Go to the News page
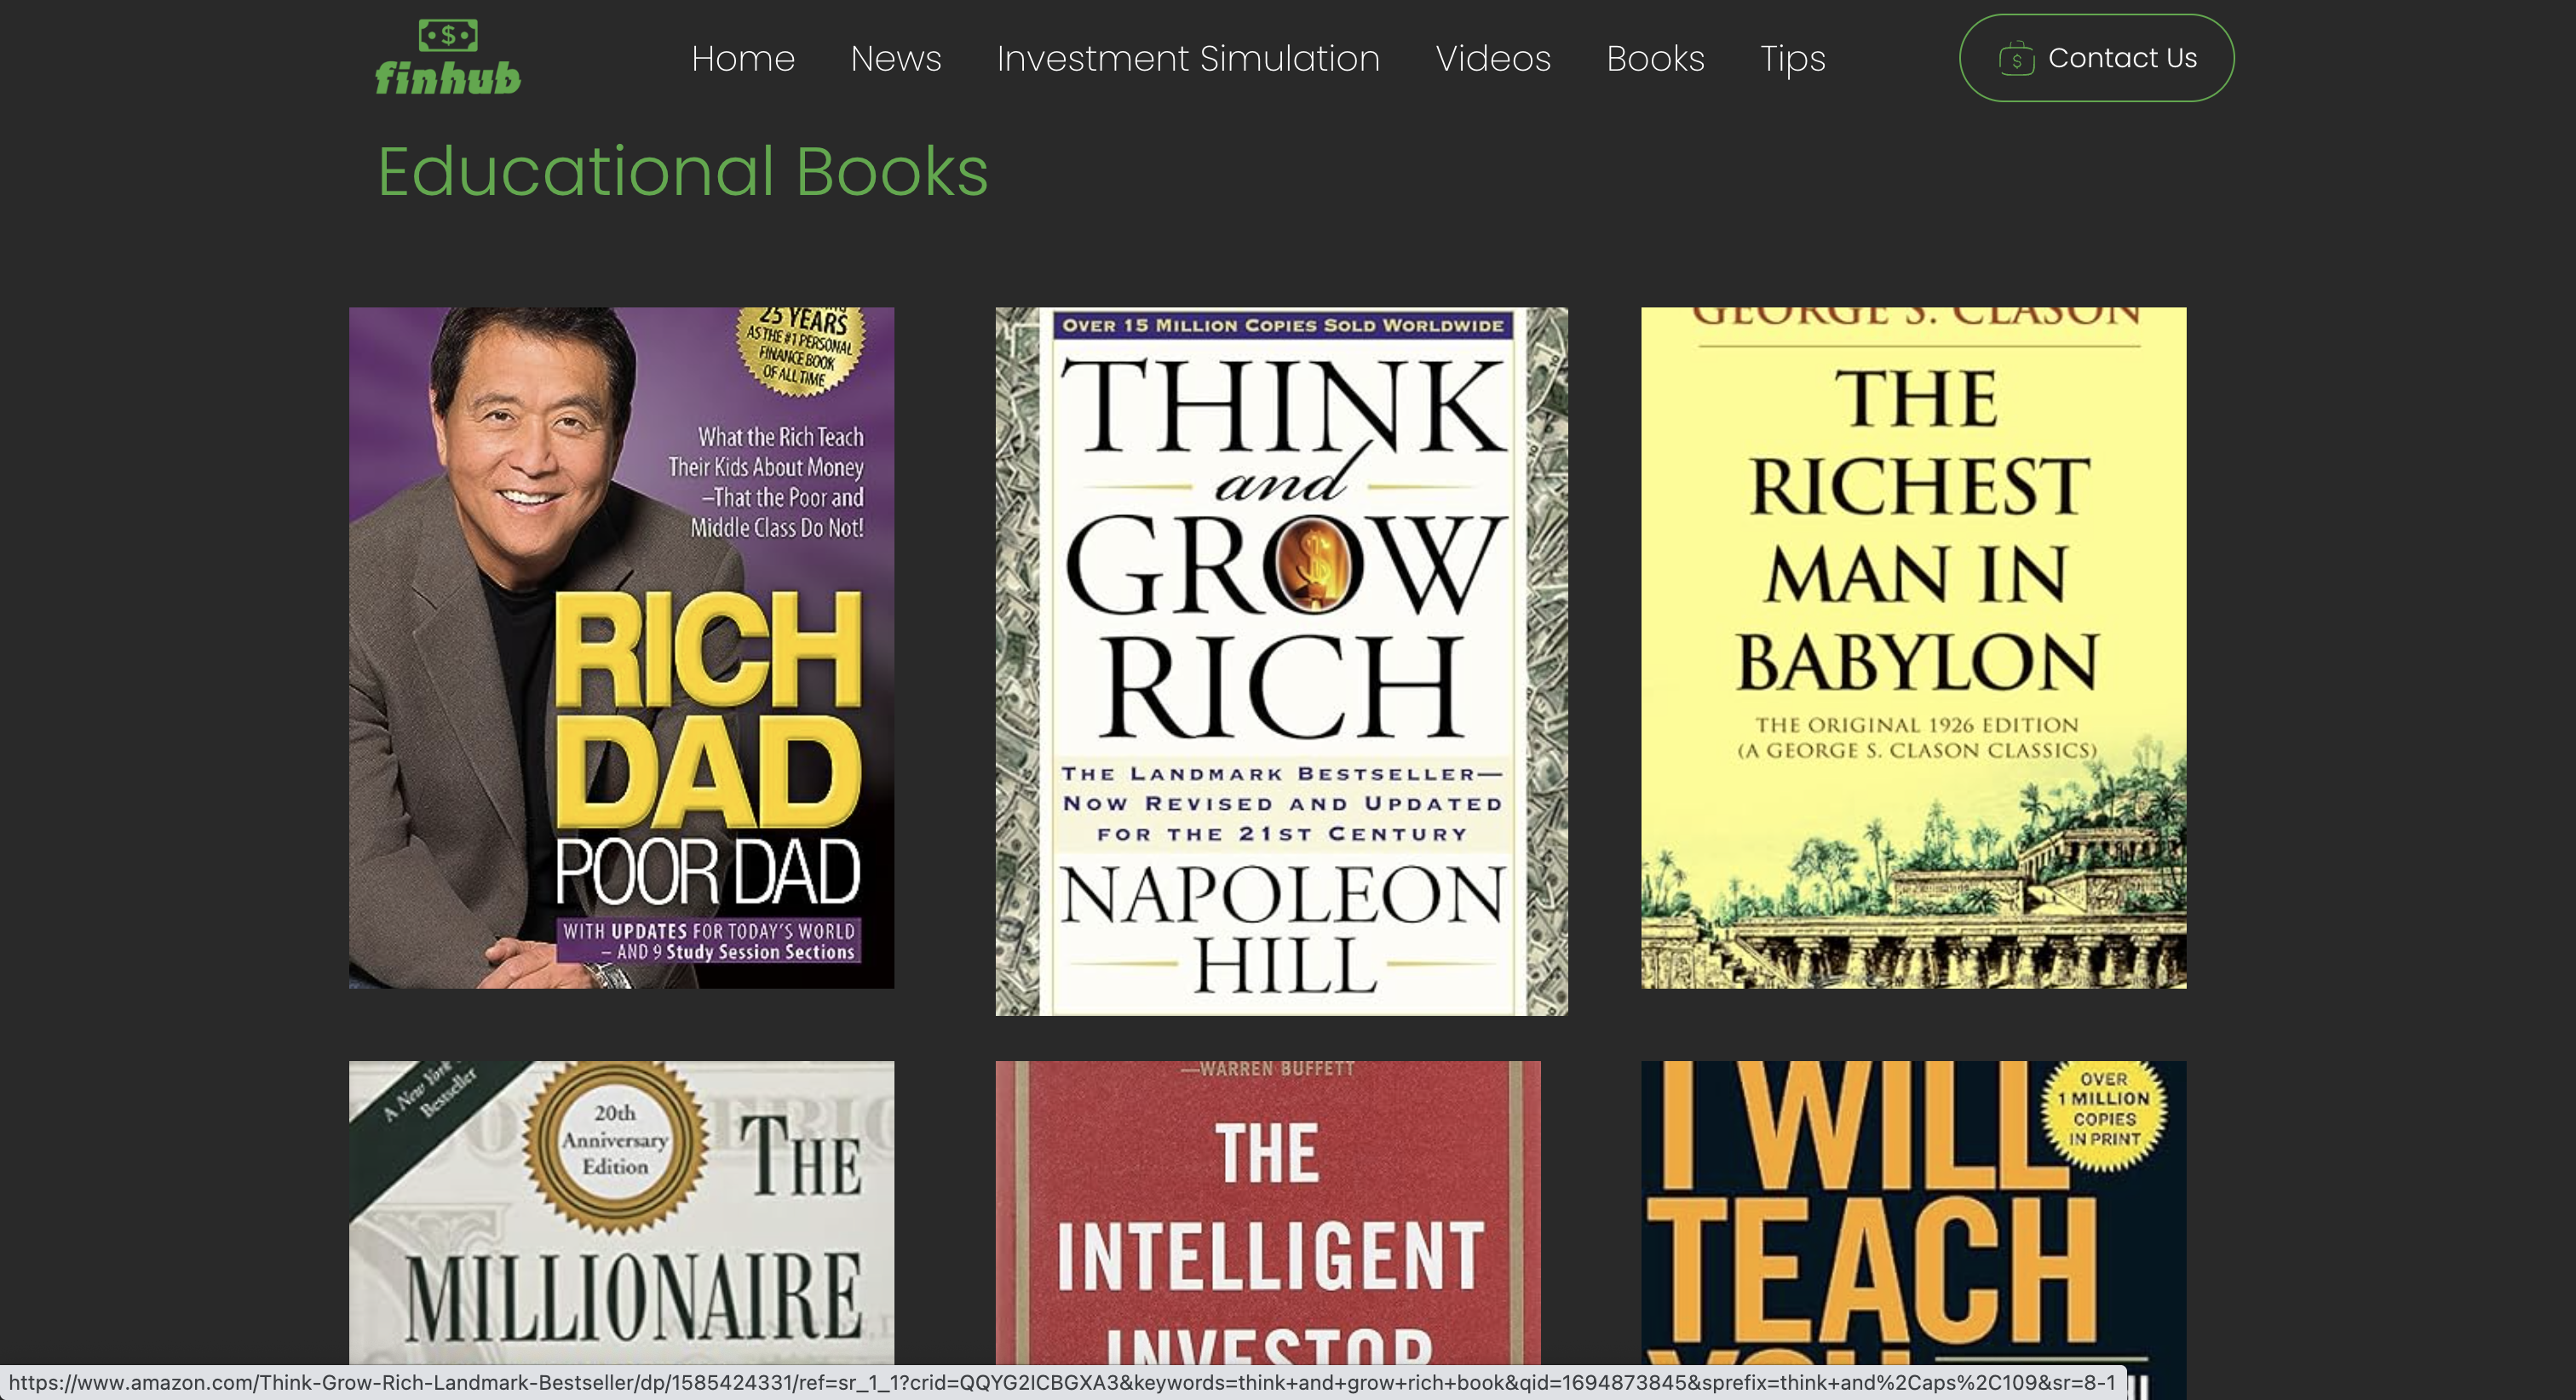 pyautogui.click(x=896, y=58)
